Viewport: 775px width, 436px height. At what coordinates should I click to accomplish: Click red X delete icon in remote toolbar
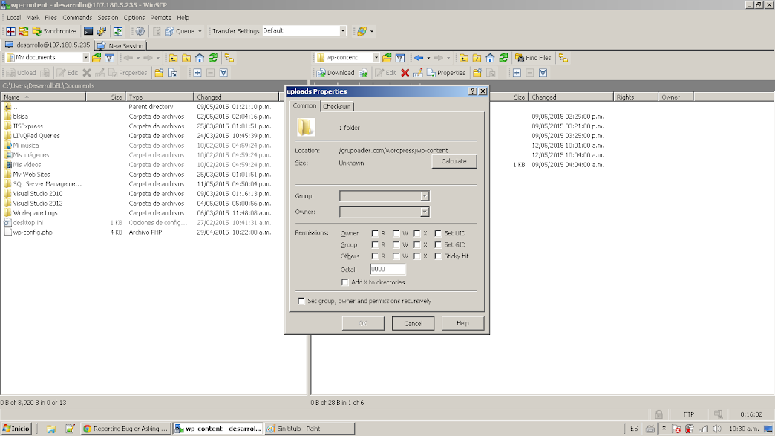[x=405, y=73]
